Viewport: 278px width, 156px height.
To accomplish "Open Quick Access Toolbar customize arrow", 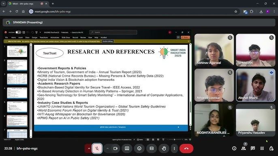I will tap(40, 32).
